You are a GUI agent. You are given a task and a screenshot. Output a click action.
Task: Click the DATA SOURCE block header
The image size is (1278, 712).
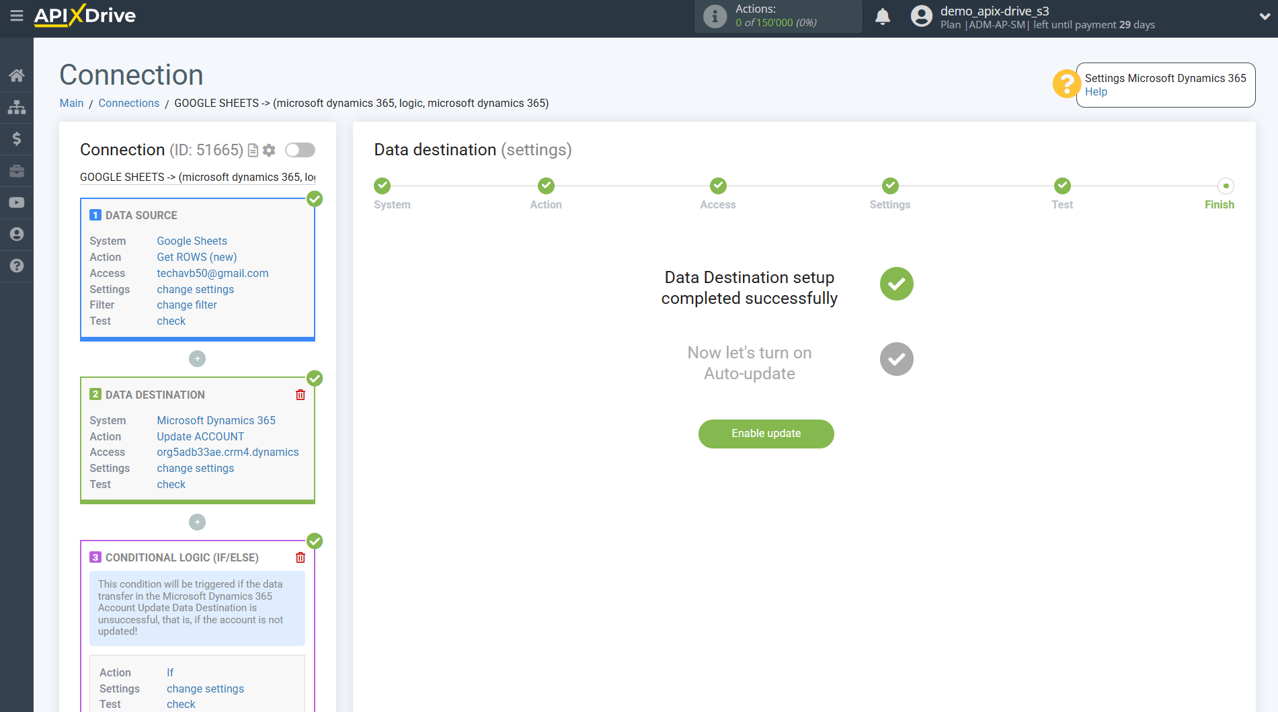click(141, 215)
